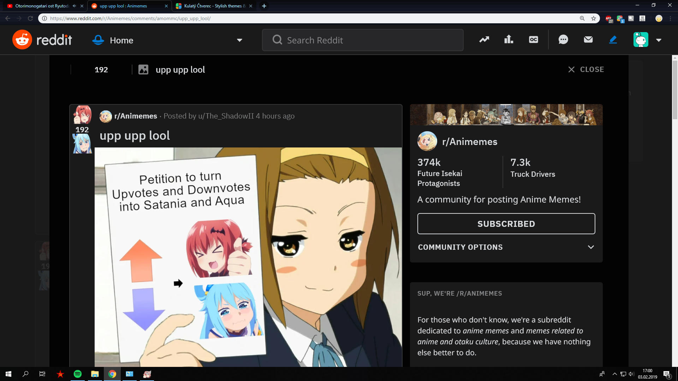Open a new browser tab
Viewport: 678px width, 381px height.
pos(264,6)
